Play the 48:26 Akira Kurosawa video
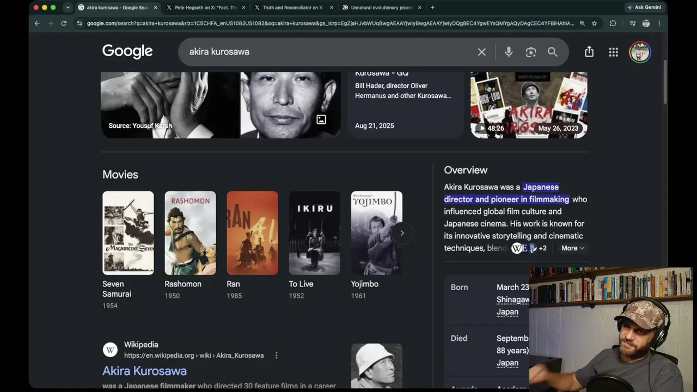This screenshot has width=697, height=392. click(529, 105)
